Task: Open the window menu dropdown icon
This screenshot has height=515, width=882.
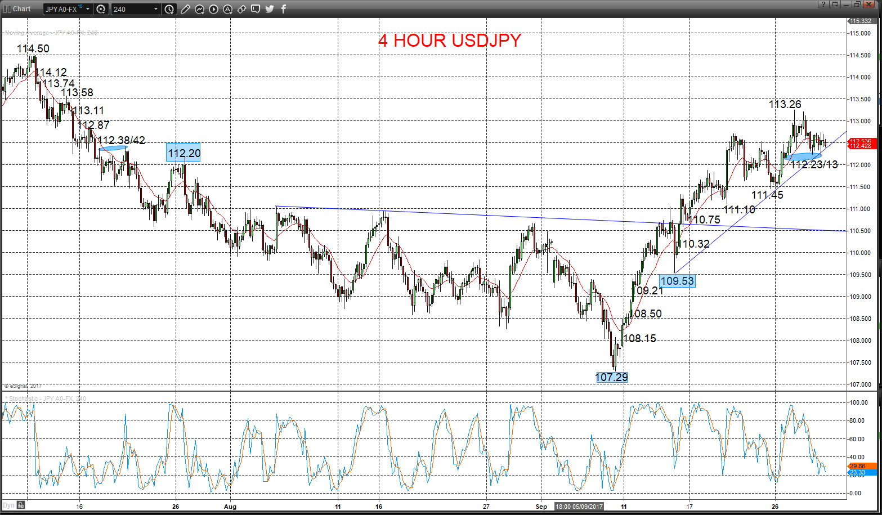Action: [835, 4]
